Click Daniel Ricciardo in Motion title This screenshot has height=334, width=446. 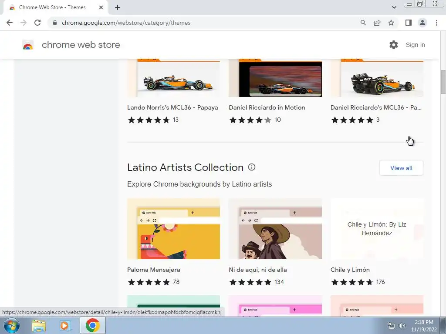pos(267,108)
